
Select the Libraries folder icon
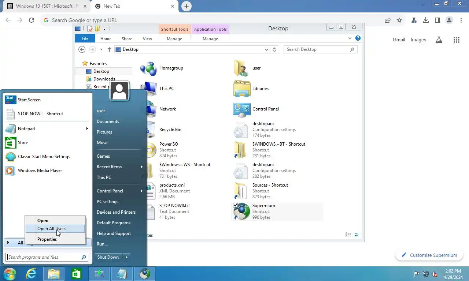tap(241, 89)
